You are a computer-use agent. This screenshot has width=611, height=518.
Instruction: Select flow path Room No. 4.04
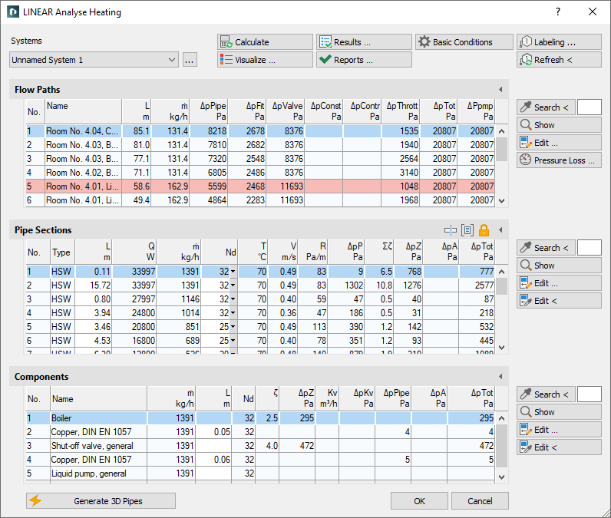[260, 131]
